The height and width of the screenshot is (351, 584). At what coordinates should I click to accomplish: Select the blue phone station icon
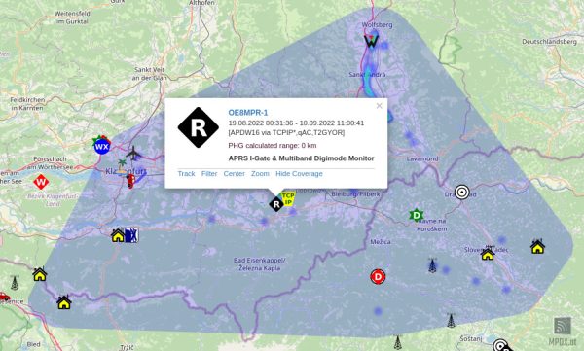pyautogui.click(x=131, y=235)
